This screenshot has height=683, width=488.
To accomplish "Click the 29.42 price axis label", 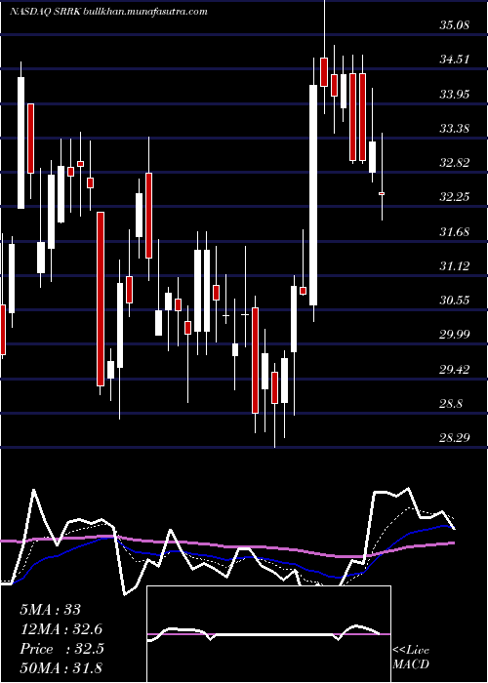I will pos(454,370).
